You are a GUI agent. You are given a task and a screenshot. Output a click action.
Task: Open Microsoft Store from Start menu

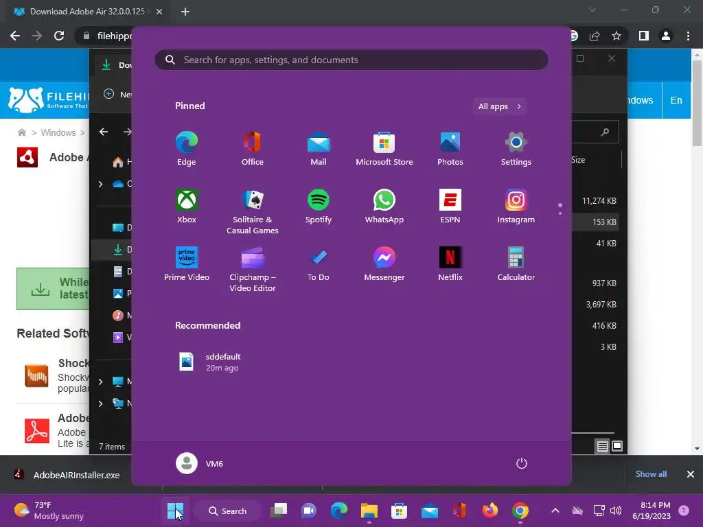pyautogui.click(x=384, y=149)
